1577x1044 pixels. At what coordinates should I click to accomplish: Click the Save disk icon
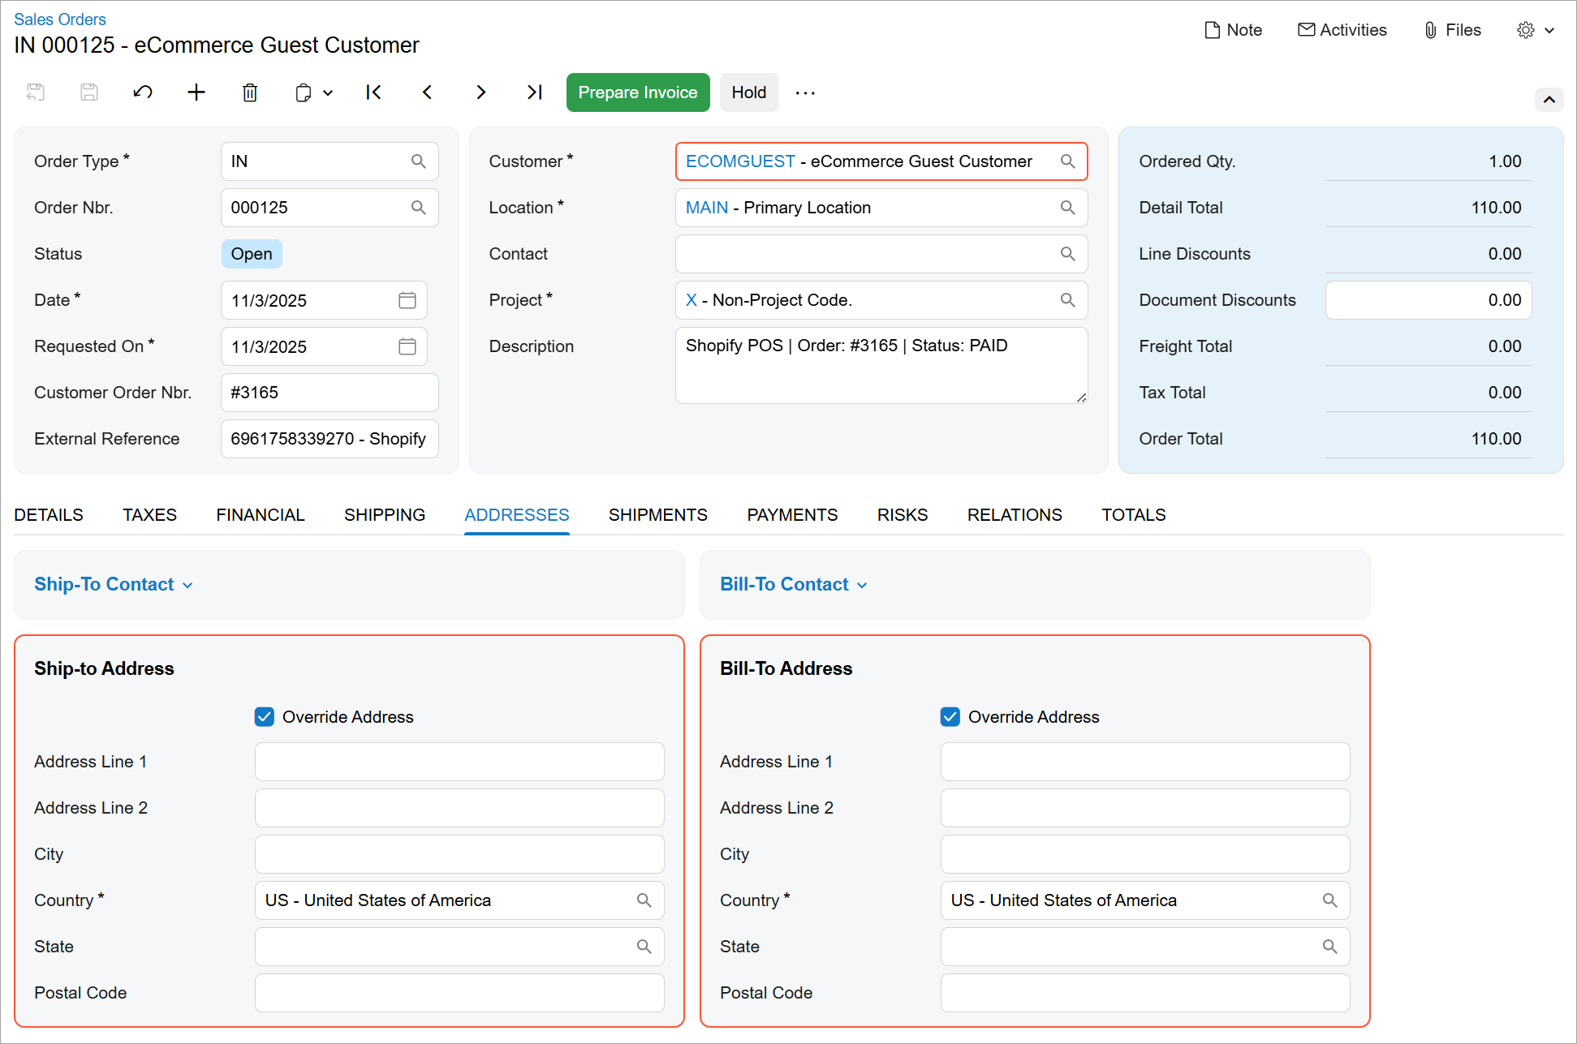pyautogui.click(x=89, y=92)
